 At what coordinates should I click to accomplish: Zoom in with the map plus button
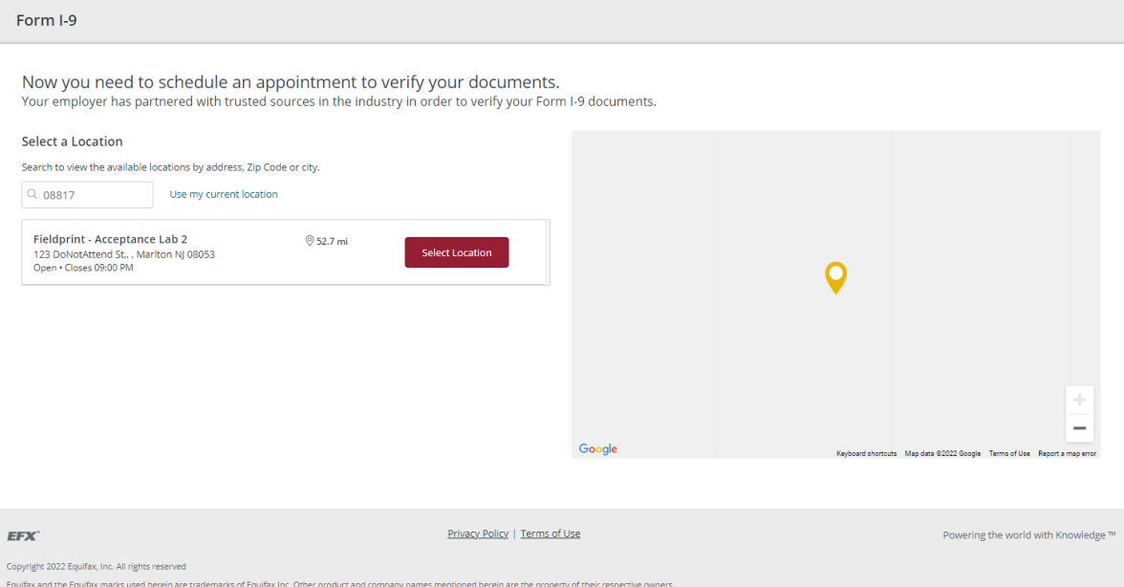click(x=1080, y=400)
